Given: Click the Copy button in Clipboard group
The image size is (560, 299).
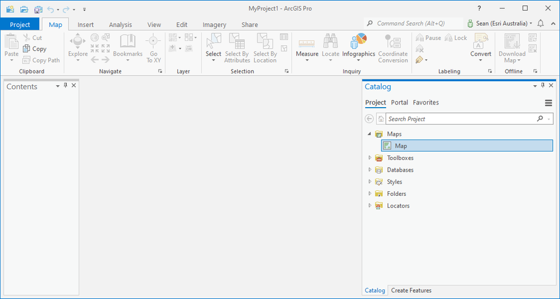Looking at the screenshot, I should tap(35, 49).
